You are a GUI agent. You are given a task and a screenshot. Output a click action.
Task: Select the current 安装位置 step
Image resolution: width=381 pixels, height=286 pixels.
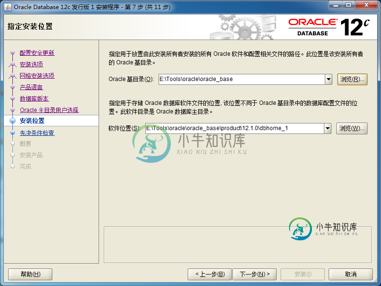pyautogui.click(x=32, y=121)
